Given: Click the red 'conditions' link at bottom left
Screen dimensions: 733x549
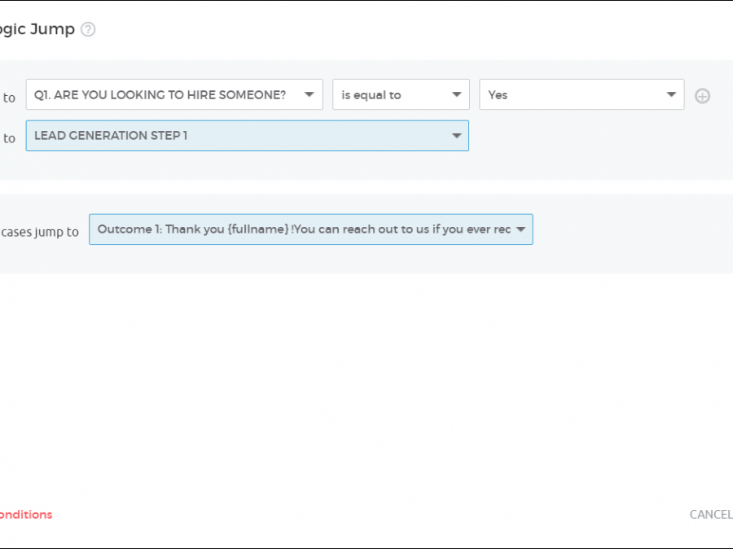Looking at the screenshot, I should (26, 514).
